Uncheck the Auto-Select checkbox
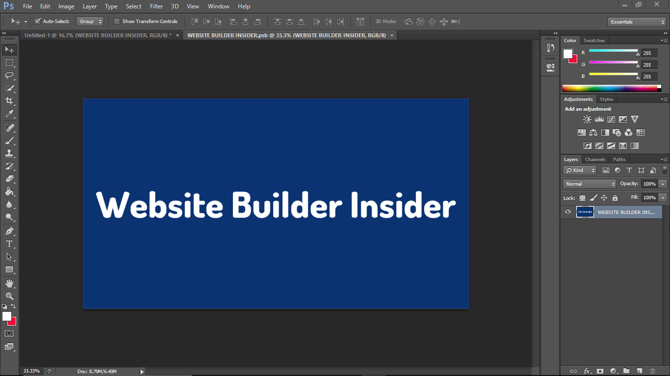Image resolution: width=670 pixels, height=376 pixels. pos(38,21)
